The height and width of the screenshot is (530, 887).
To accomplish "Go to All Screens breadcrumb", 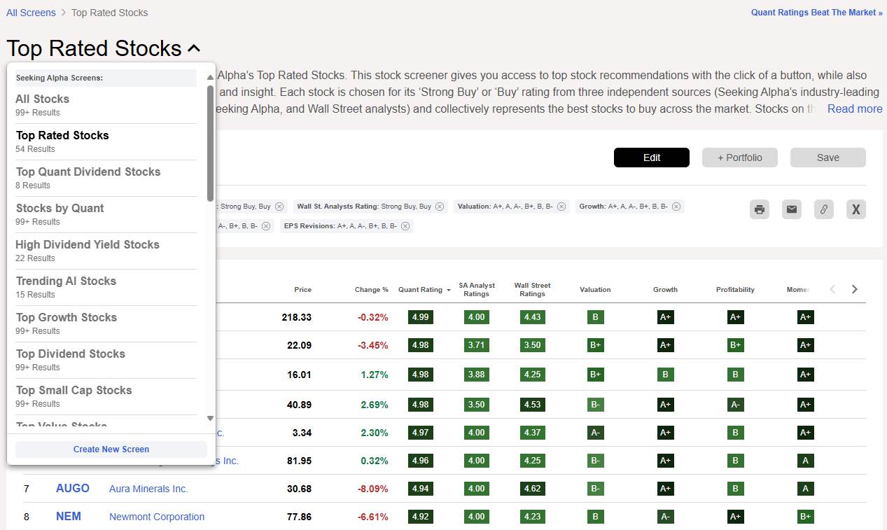I will [31, 13].
